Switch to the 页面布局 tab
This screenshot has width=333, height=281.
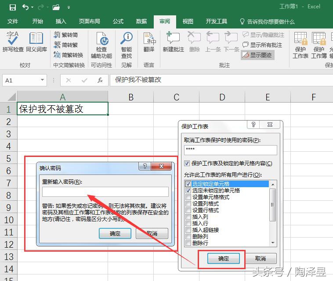click(90, 21)
